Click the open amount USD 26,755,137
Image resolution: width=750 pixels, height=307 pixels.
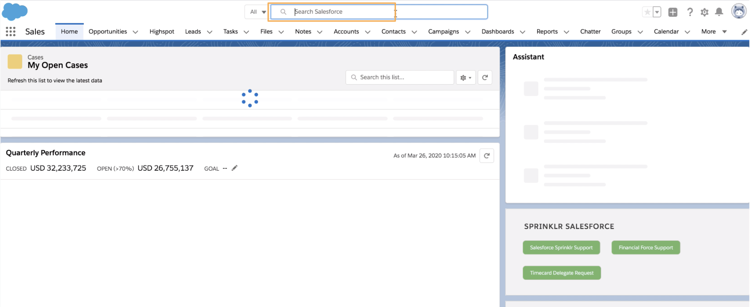(x=165, y=168)
